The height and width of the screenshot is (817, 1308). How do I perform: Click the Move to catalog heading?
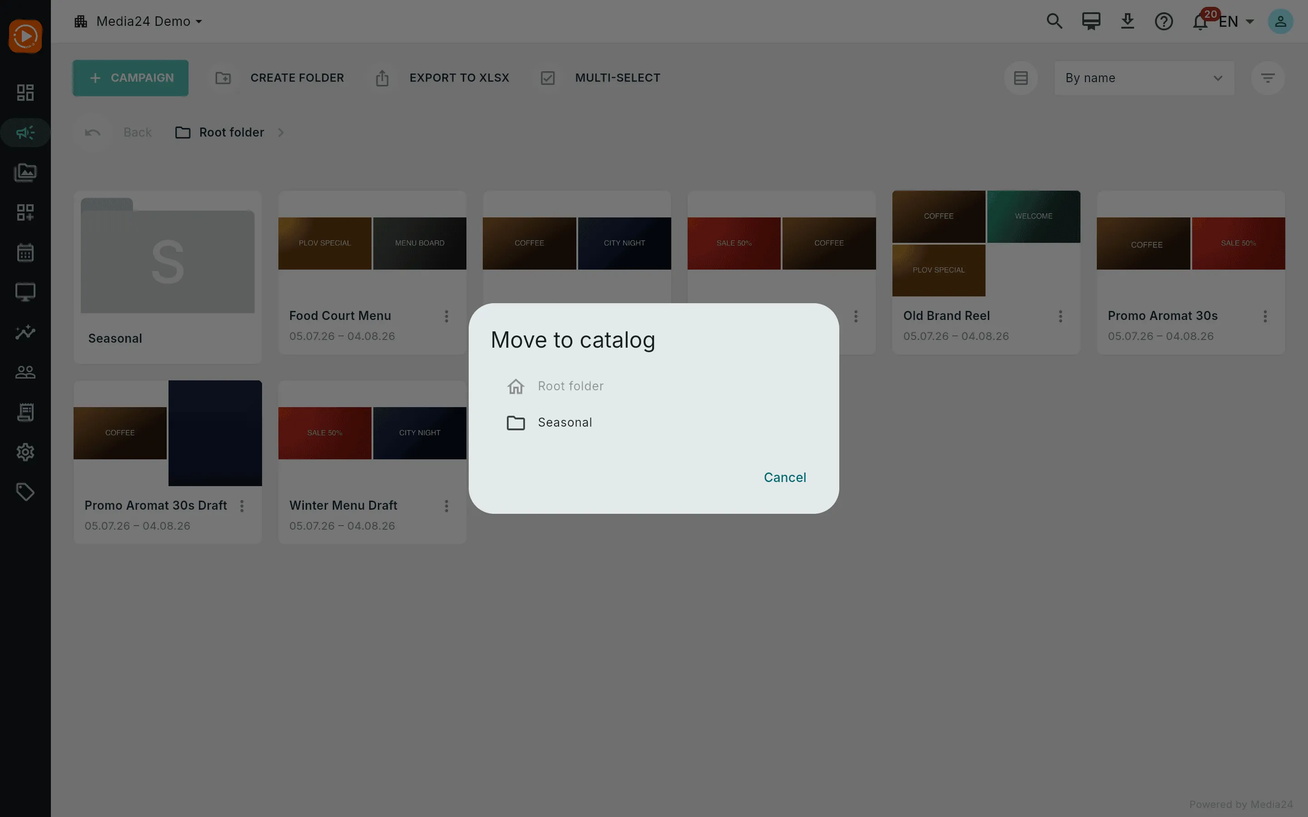coord(573,340)
